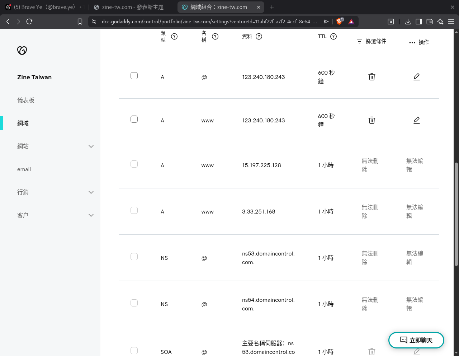Open help icon next to TTL header

(333, 36)
